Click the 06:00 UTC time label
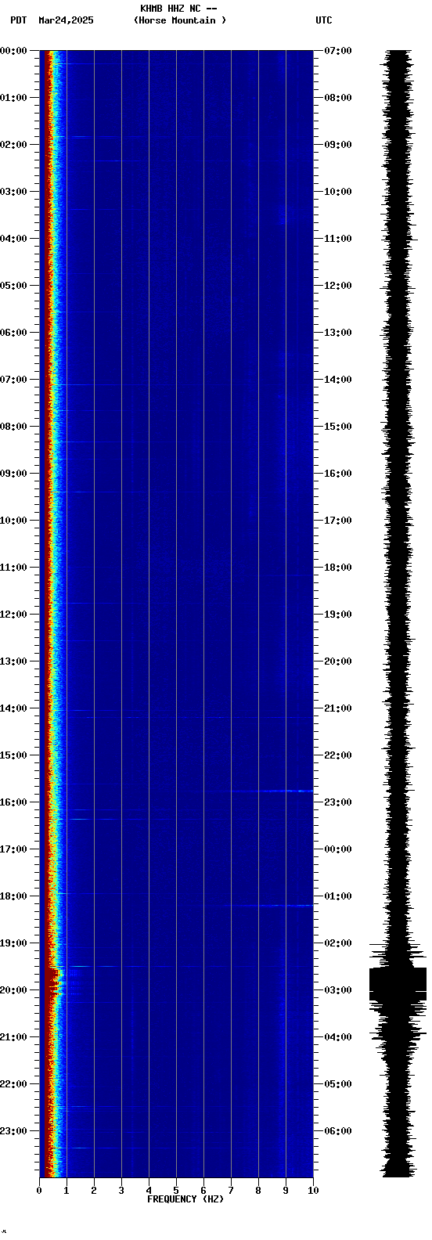 coord(338,1131)
